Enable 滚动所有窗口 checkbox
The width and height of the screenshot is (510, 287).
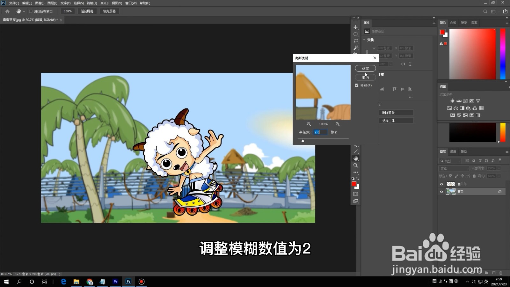pos(31,11)
